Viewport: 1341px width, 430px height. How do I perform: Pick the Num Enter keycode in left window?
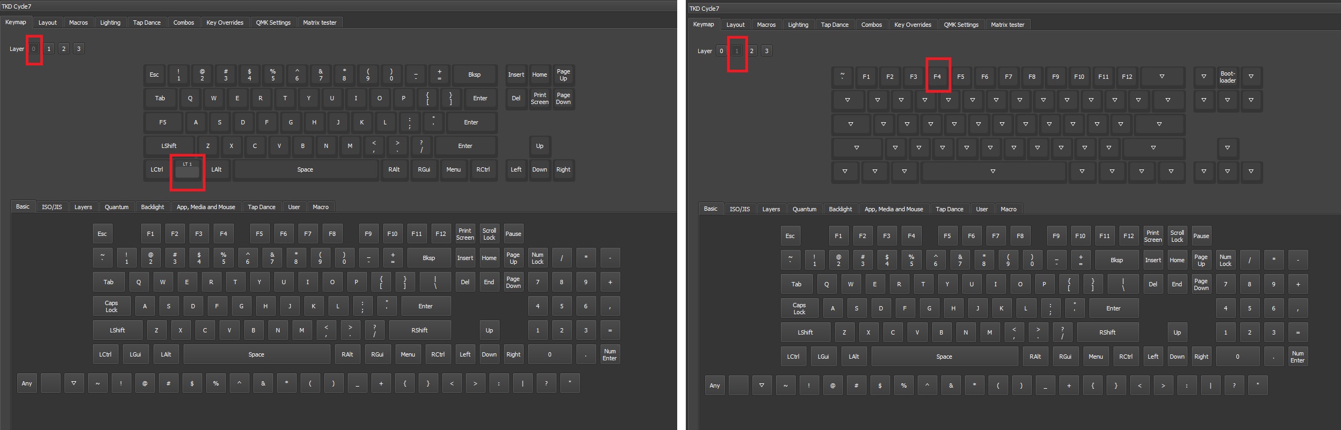click(610, 354)
